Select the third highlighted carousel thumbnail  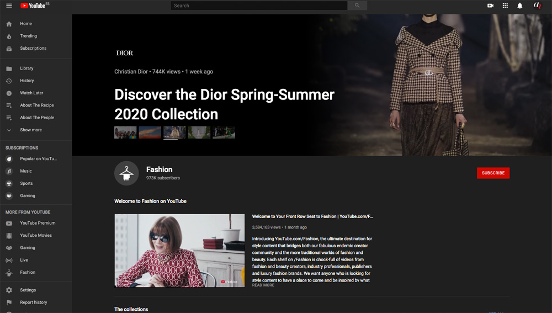pyautogui.click(x=174, y=132)
